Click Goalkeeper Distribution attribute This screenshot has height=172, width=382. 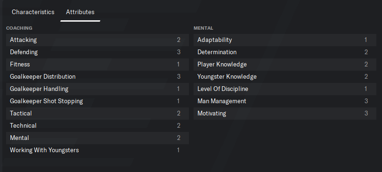coord(98,77)
